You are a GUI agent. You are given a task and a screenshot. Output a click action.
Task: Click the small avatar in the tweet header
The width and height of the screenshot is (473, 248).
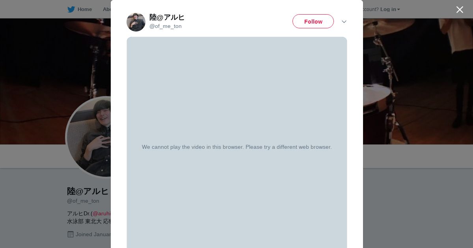[x=136, y=22]
